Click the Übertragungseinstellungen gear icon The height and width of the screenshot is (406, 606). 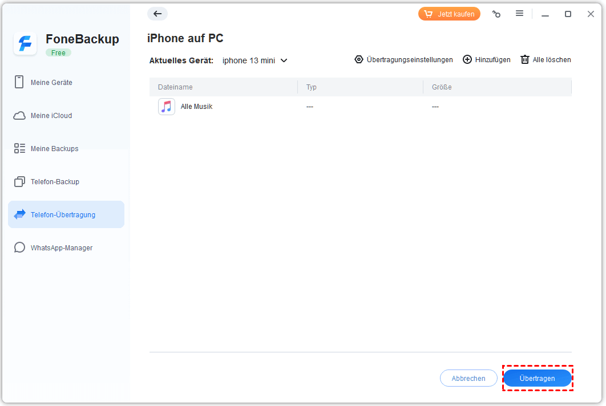tap(359, 59)
